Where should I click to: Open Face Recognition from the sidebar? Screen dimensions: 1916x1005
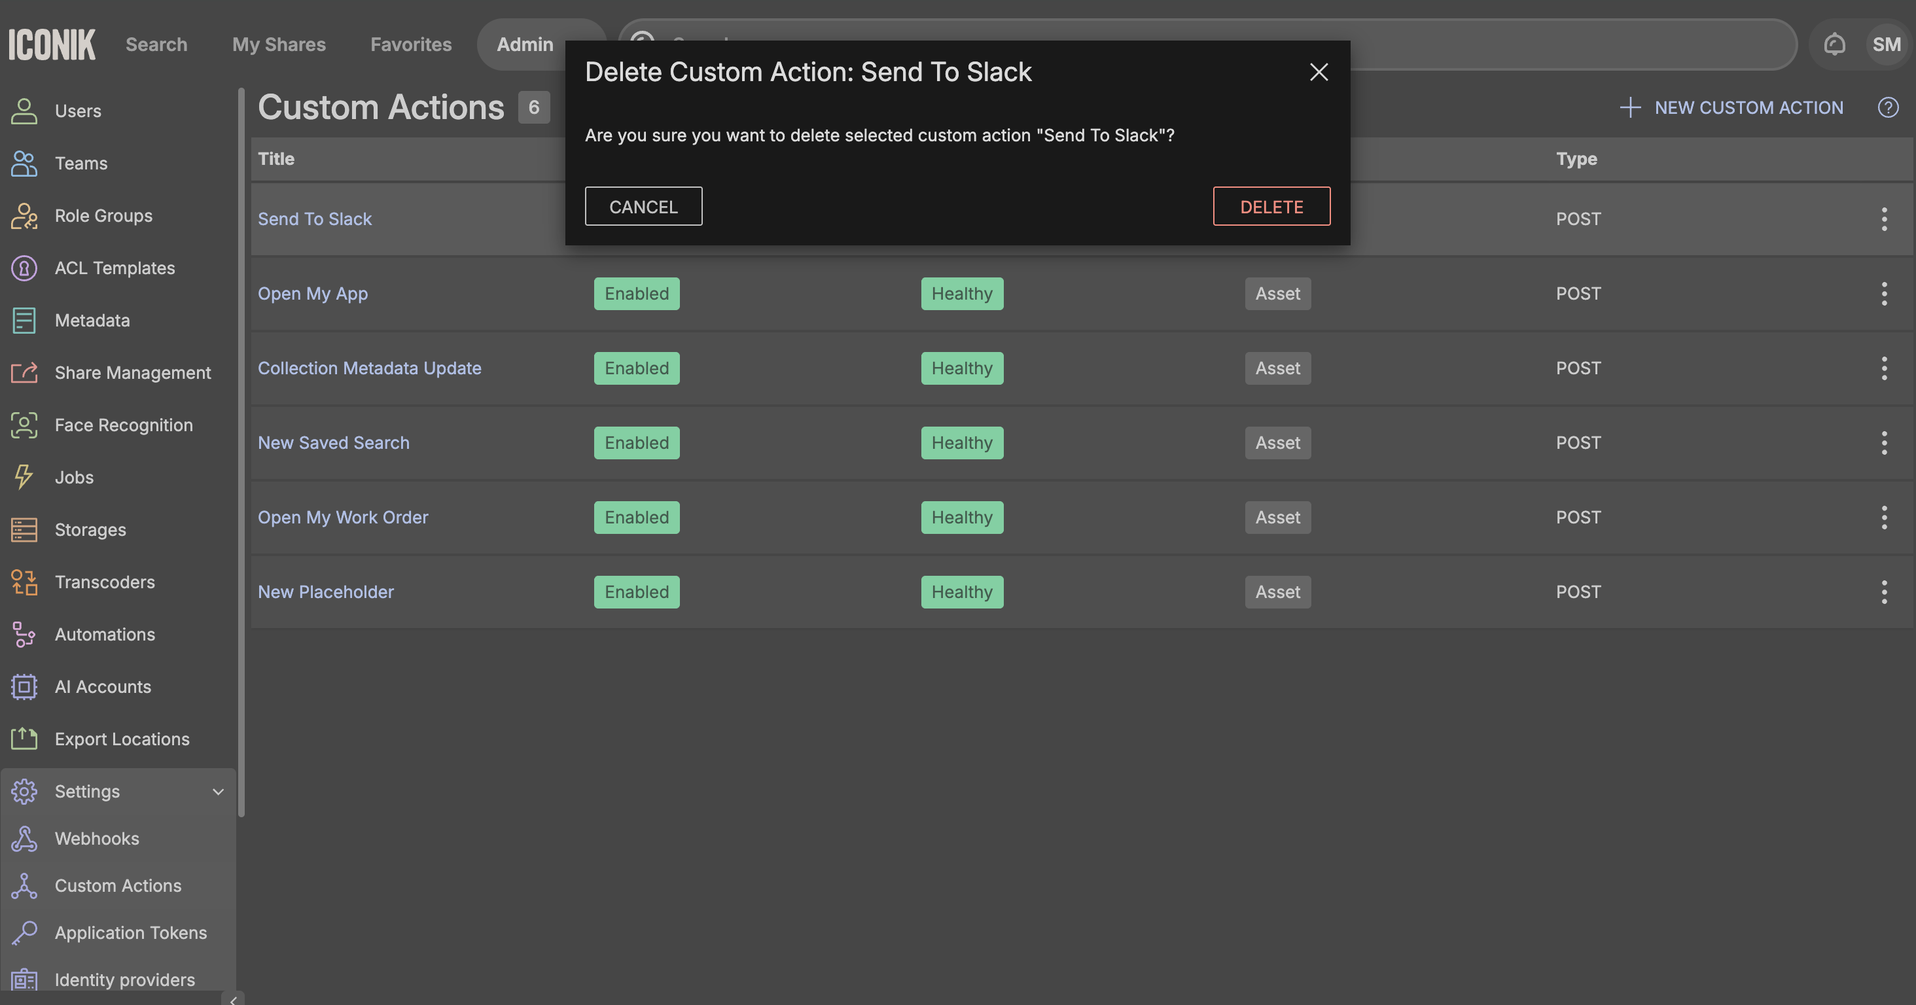(124, 425)
